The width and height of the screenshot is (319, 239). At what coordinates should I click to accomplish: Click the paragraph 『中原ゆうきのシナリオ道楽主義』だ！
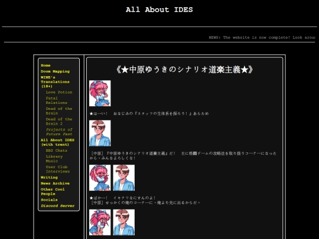(183, 156)
